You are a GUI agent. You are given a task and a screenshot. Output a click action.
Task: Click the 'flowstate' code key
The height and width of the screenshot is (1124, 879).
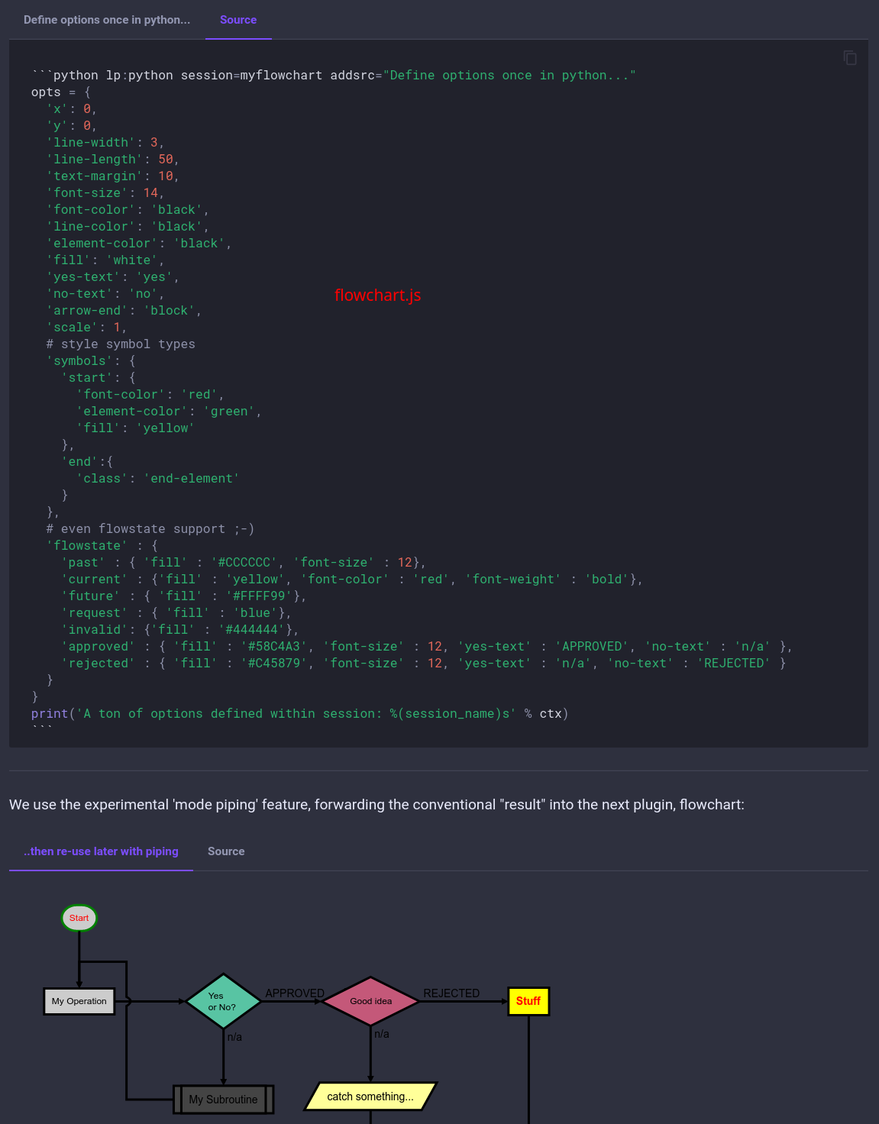(x=87, y=546)
